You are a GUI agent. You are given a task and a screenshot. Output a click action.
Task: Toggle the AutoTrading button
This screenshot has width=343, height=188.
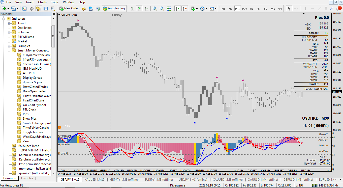click(x=114, y=9)
